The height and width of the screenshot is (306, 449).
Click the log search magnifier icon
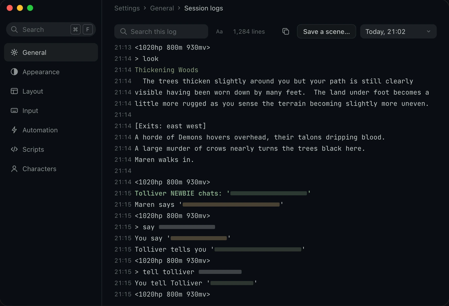pos(123,32)
